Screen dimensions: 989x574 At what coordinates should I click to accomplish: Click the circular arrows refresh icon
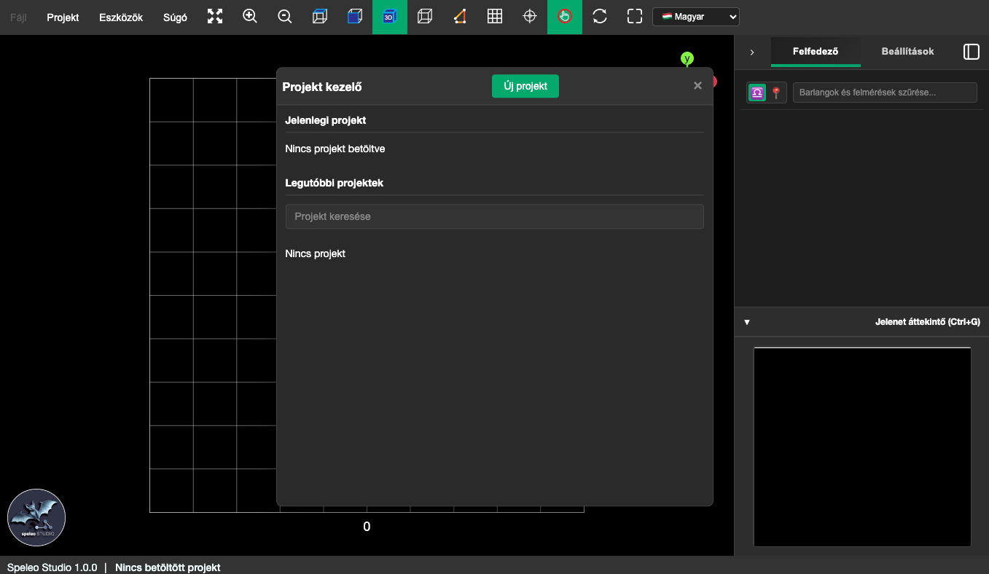pos(600,17)
